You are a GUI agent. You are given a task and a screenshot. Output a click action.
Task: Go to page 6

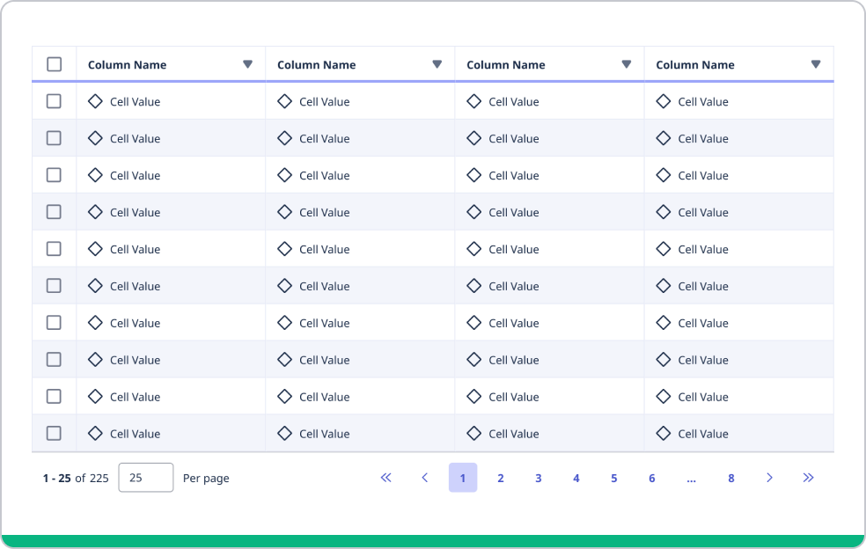coord(652,478)
